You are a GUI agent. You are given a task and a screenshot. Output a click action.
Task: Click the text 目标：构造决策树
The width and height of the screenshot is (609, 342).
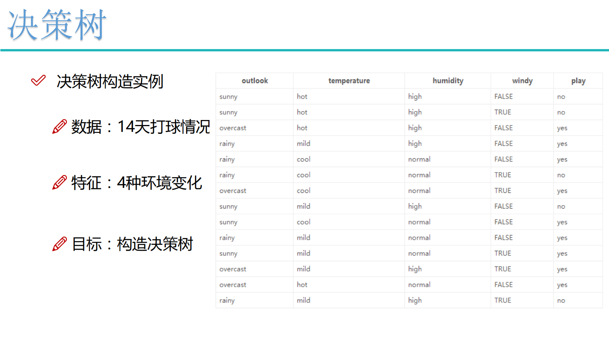132,244
